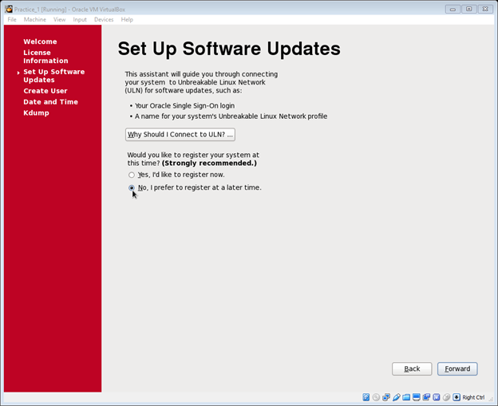Click Kdump in the sidebar
This screenshot has width=498, height=406.
[x=36, y=113]
